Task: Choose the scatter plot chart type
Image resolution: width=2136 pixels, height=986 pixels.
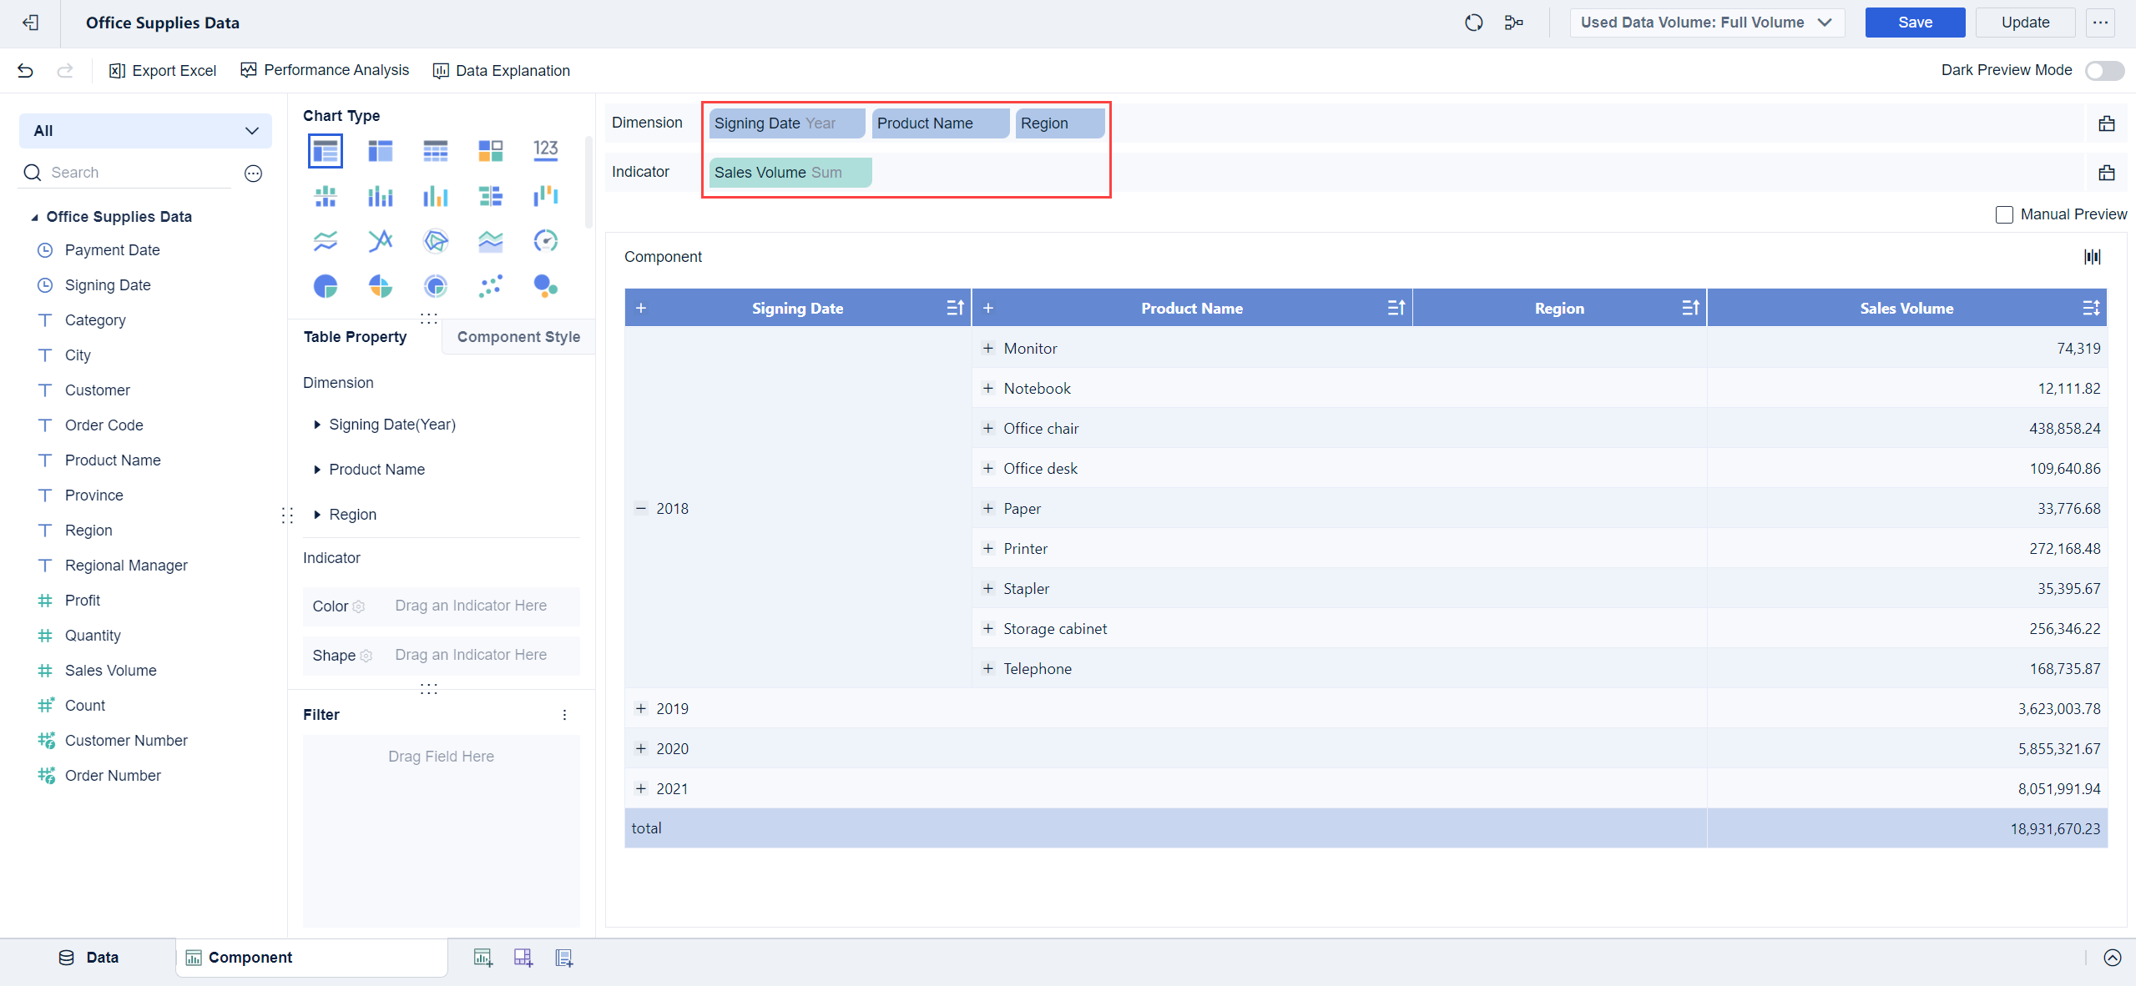Action: click(491, 287)
